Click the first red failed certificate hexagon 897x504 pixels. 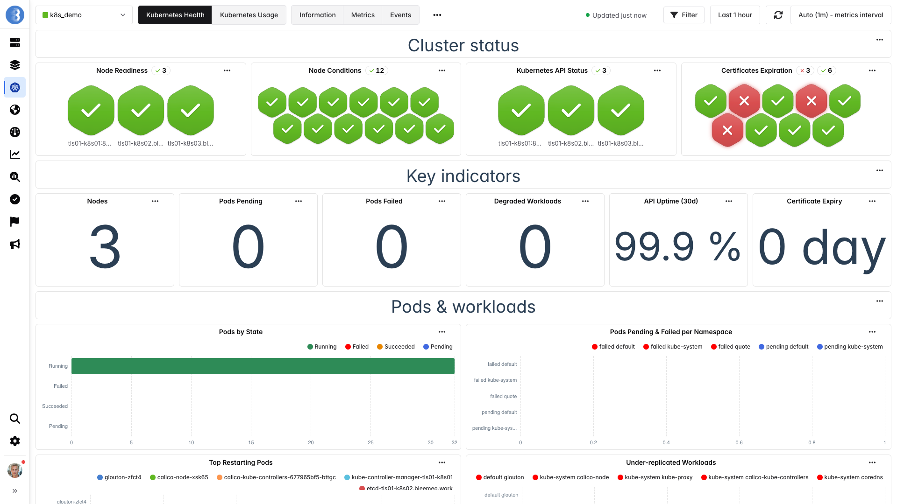[x=744, y=101]
